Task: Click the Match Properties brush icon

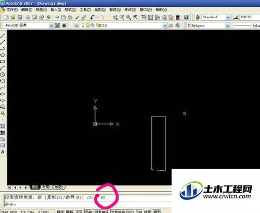Action: (77, 17)
